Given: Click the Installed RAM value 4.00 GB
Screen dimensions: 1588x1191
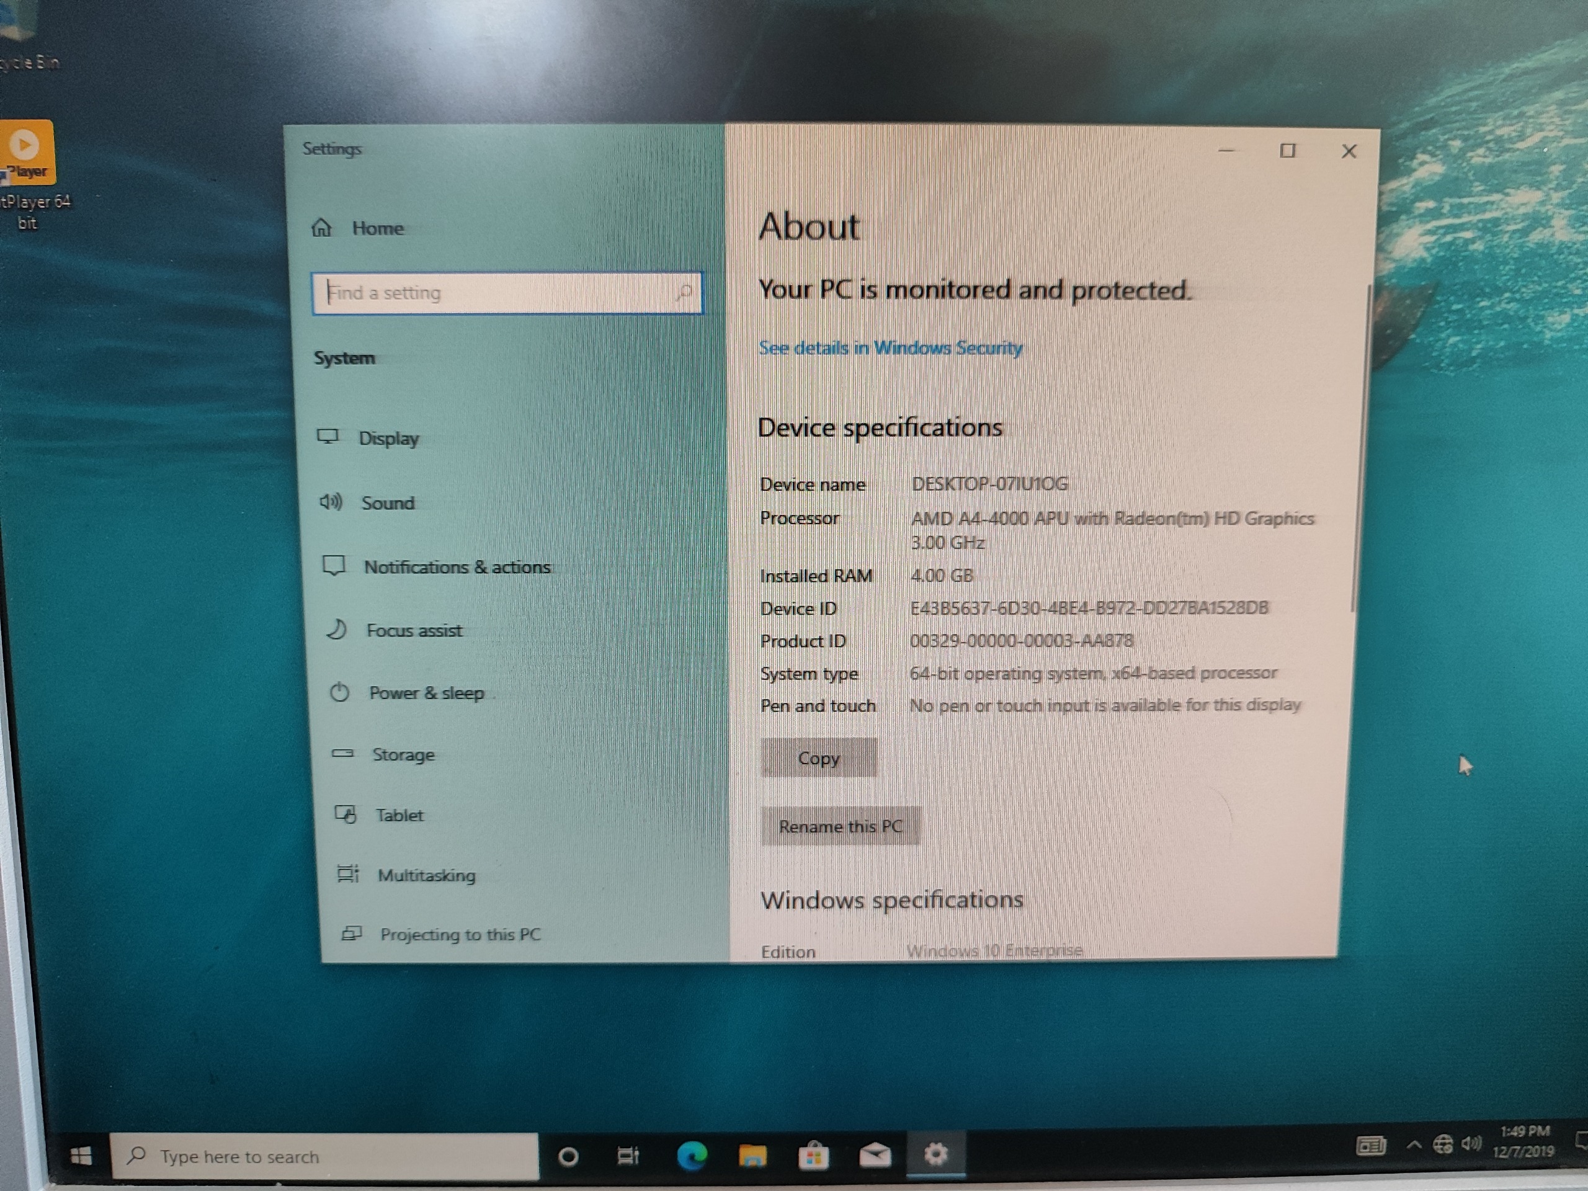Looking at the screenshot, I should [x=942, y=576].
